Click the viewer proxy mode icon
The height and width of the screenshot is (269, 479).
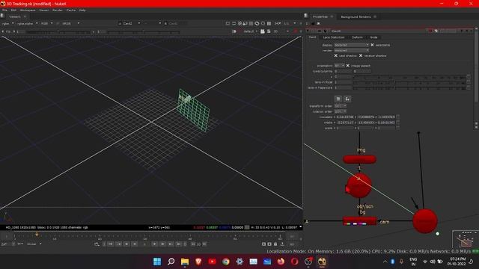tap(245, 23)
